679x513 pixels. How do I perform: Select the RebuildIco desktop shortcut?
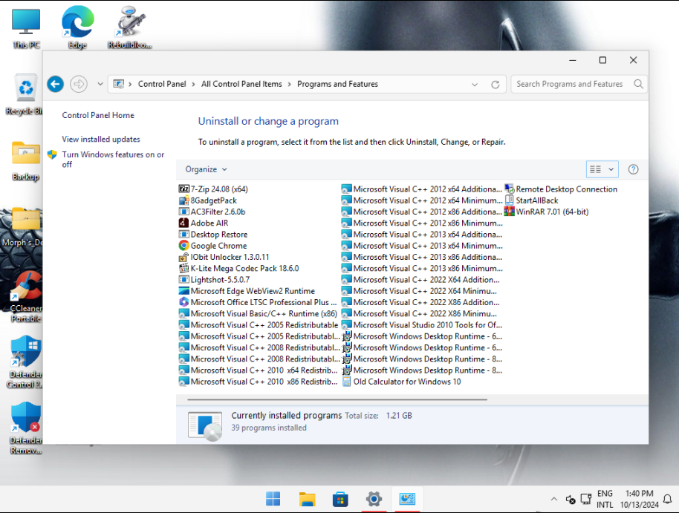click(x=129, y=27)
